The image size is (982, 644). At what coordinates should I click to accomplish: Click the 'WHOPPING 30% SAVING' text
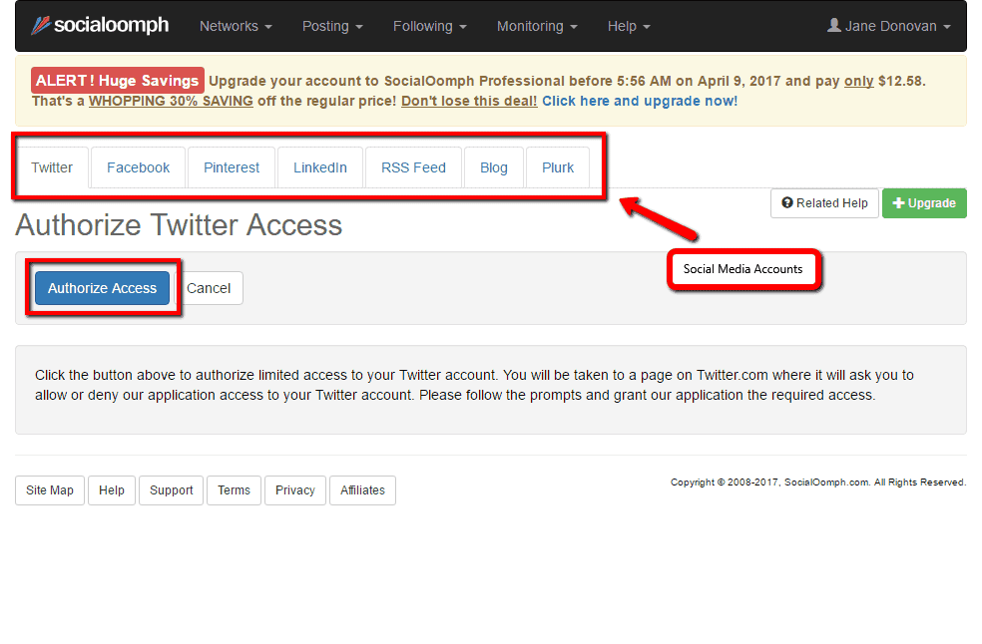click(171, 101)
